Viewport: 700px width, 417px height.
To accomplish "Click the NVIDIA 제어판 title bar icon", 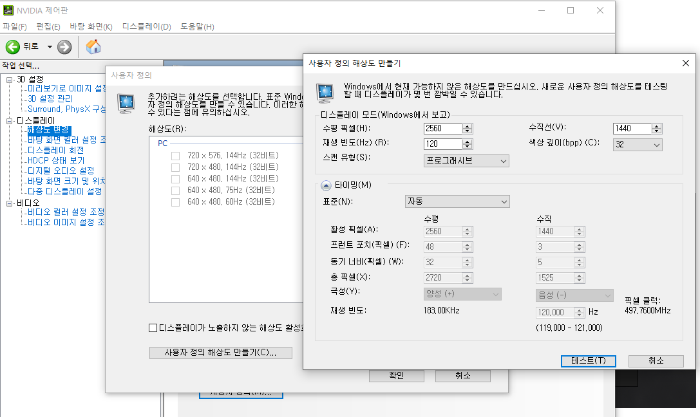I will (x=8, y=10).
